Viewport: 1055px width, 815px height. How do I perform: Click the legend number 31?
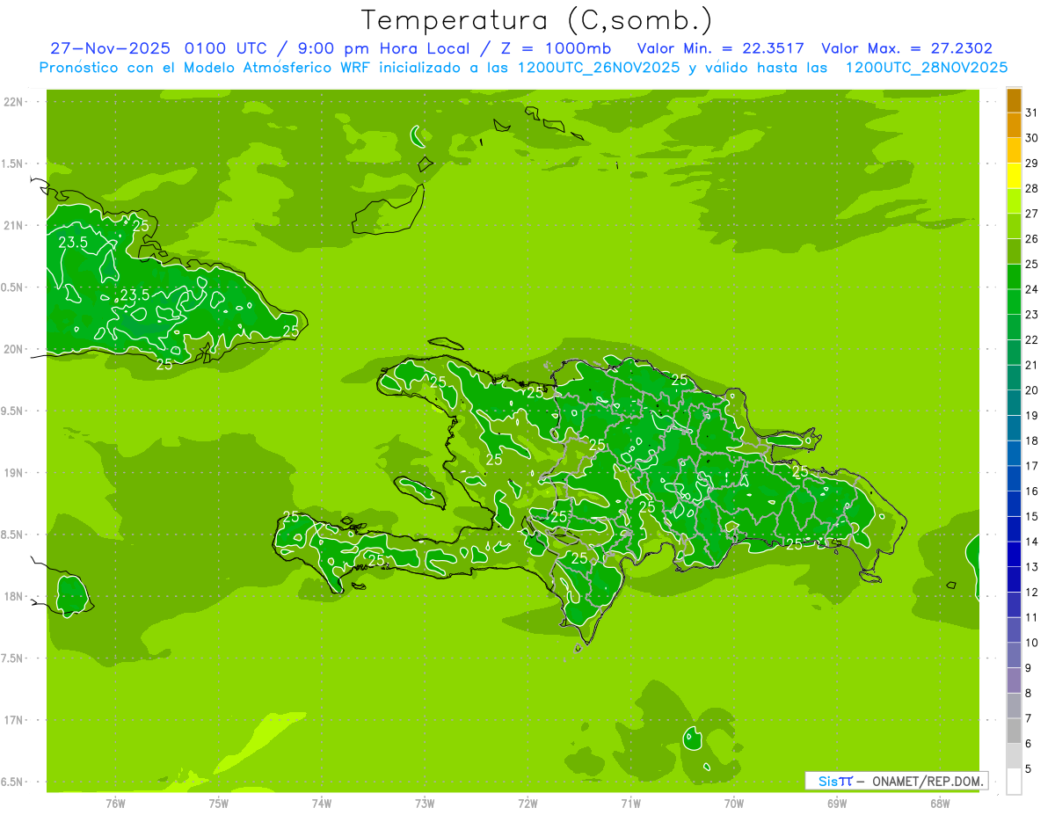click(x=1032, y=113)
